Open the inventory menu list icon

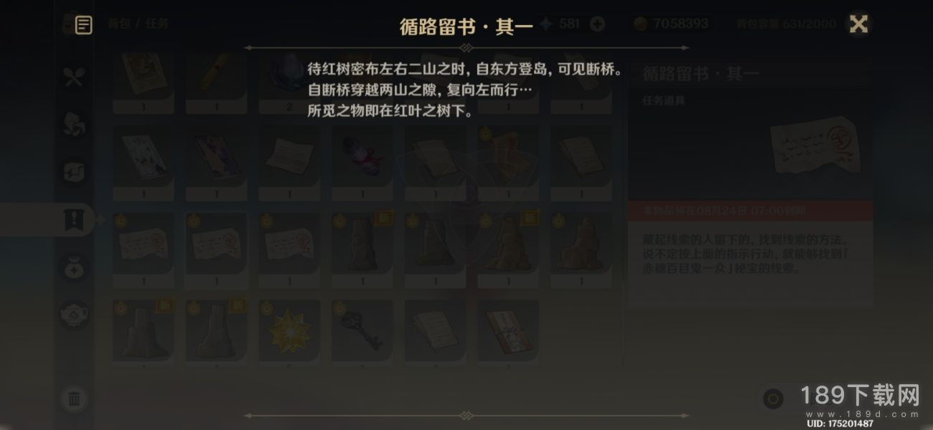(x=83, y=25)
